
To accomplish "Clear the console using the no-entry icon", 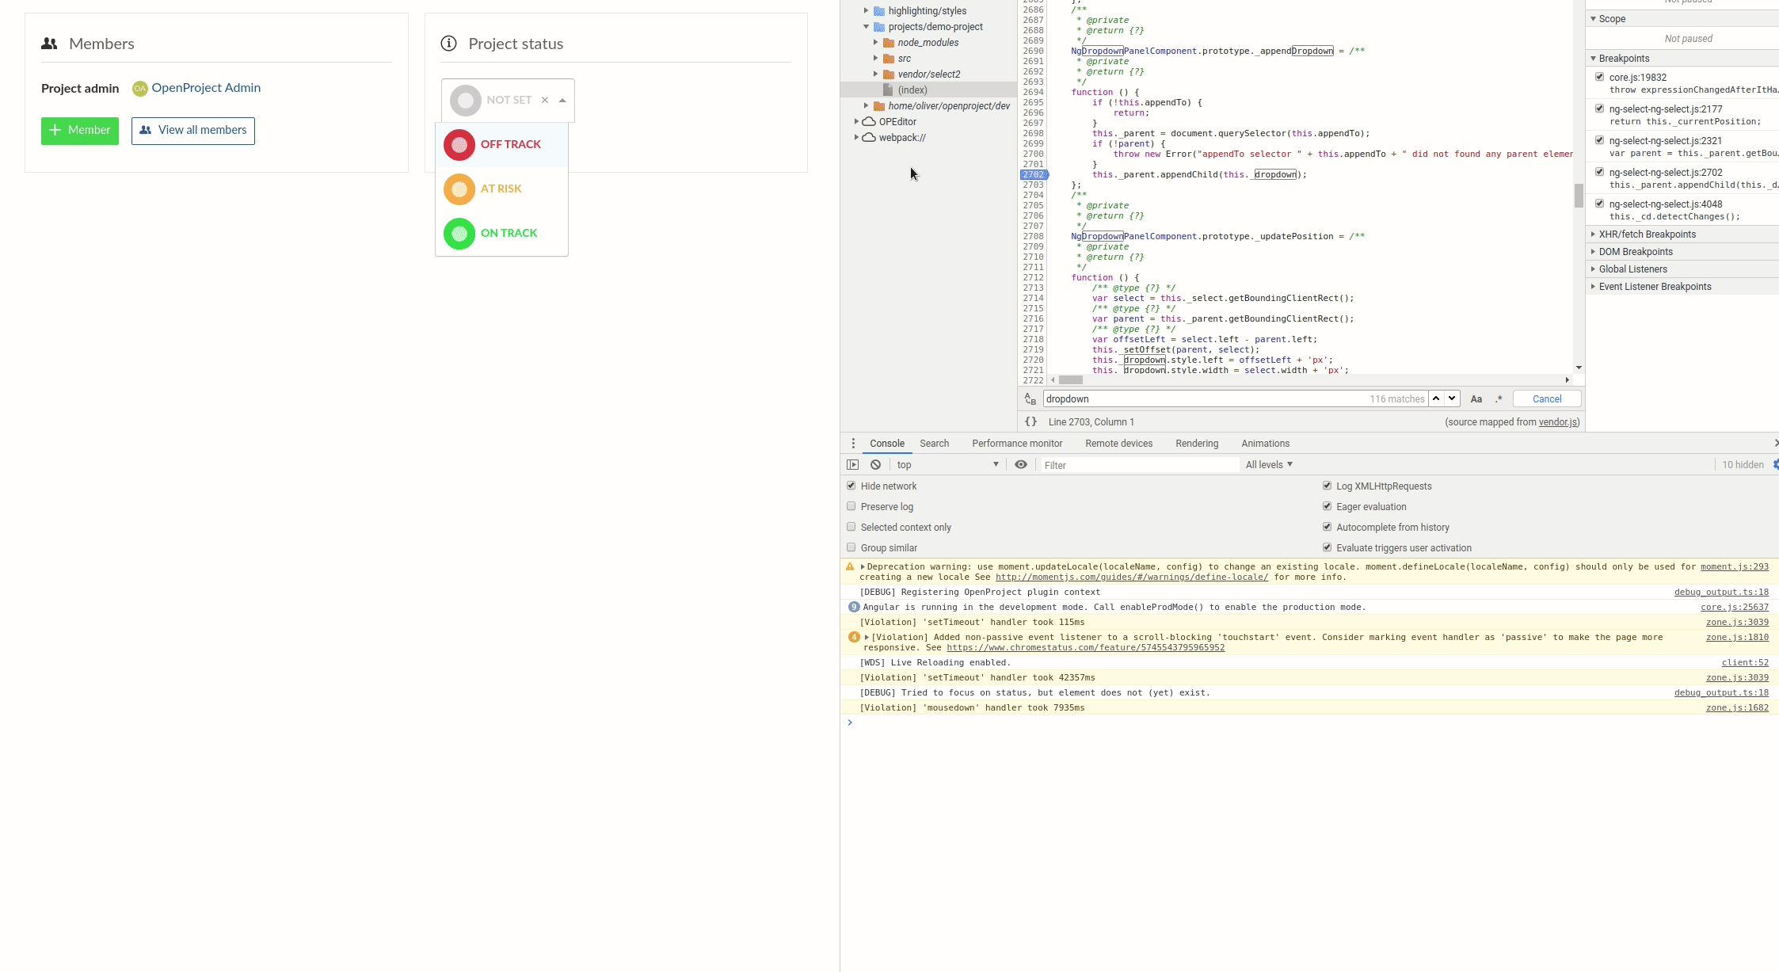I will coord(874,464).
